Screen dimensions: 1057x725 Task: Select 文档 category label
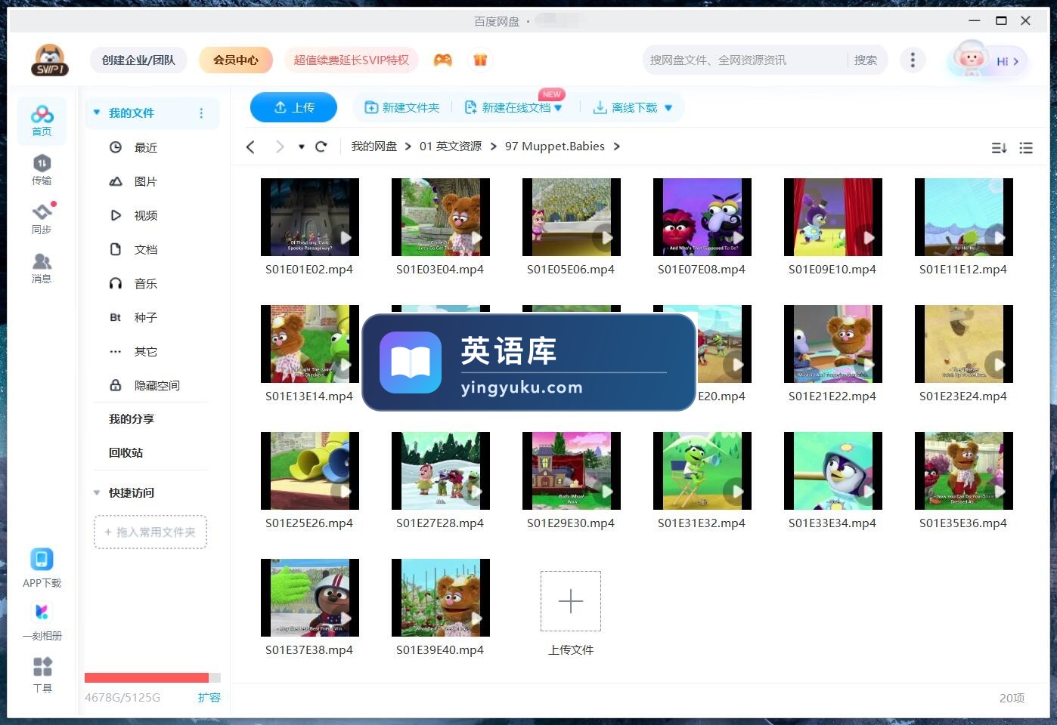[x=146, y=249]
